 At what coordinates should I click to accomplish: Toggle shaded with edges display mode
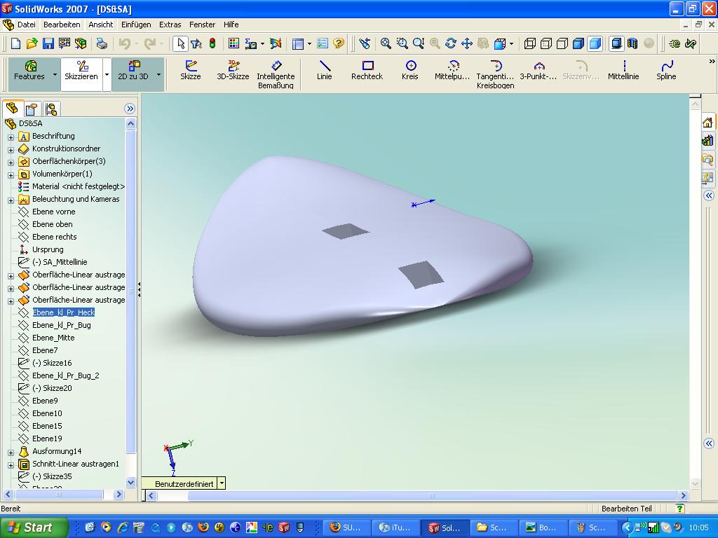578,43
